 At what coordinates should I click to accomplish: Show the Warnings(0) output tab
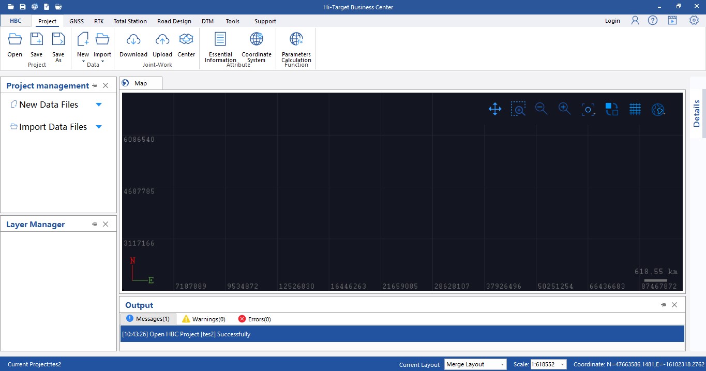tap(204, 319)
